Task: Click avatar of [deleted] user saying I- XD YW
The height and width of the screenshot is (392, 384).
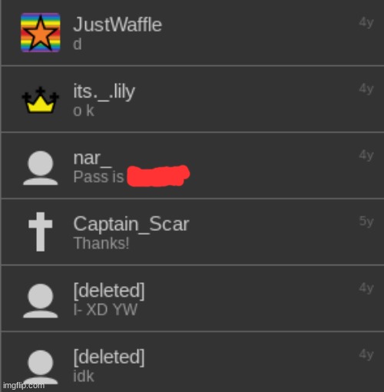Action: (x=41, y=301)
